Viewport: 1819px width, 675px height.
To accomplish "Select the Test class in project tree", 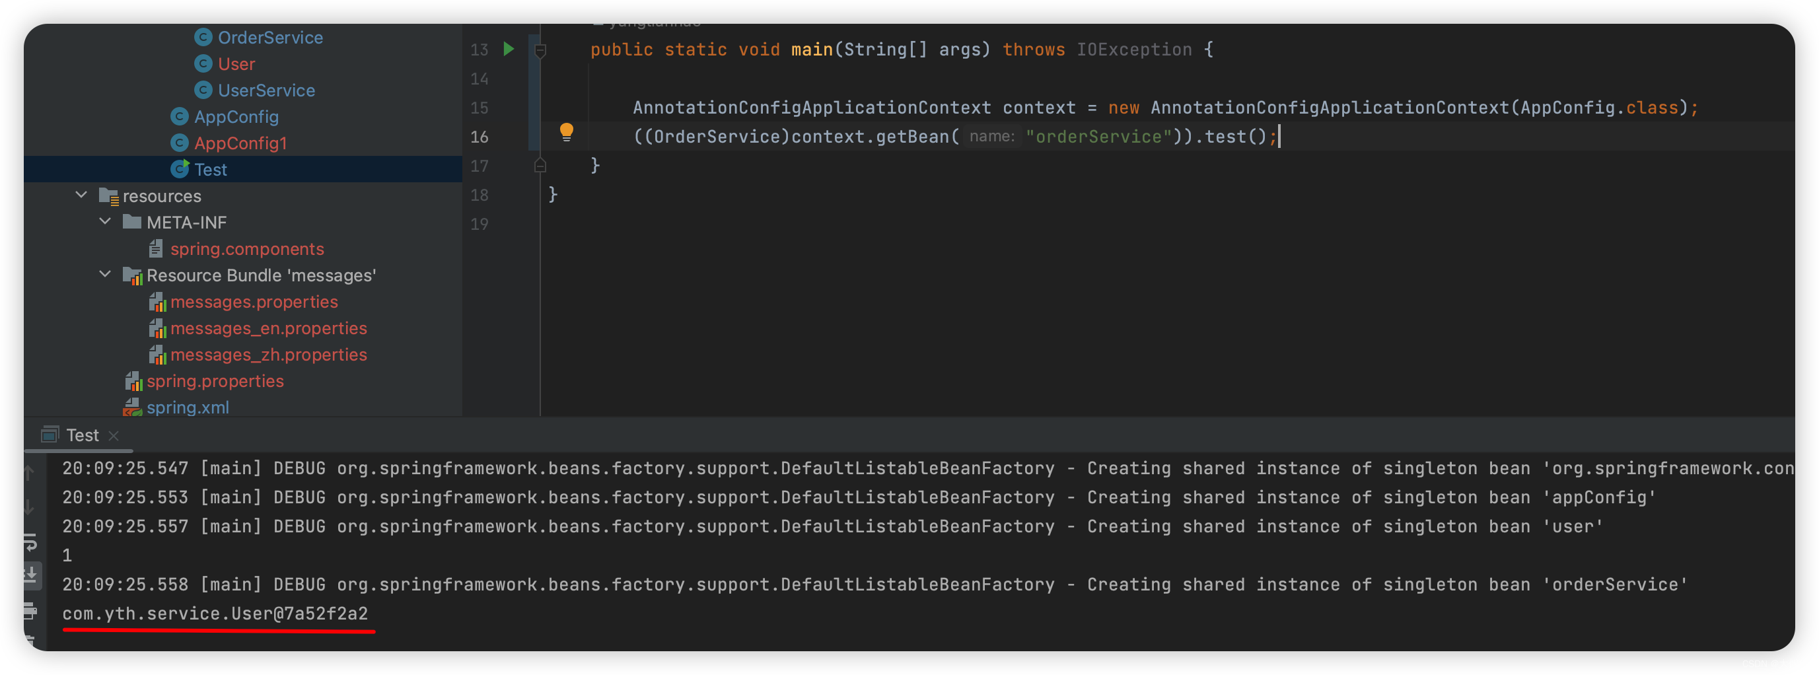I will [211, 170].
